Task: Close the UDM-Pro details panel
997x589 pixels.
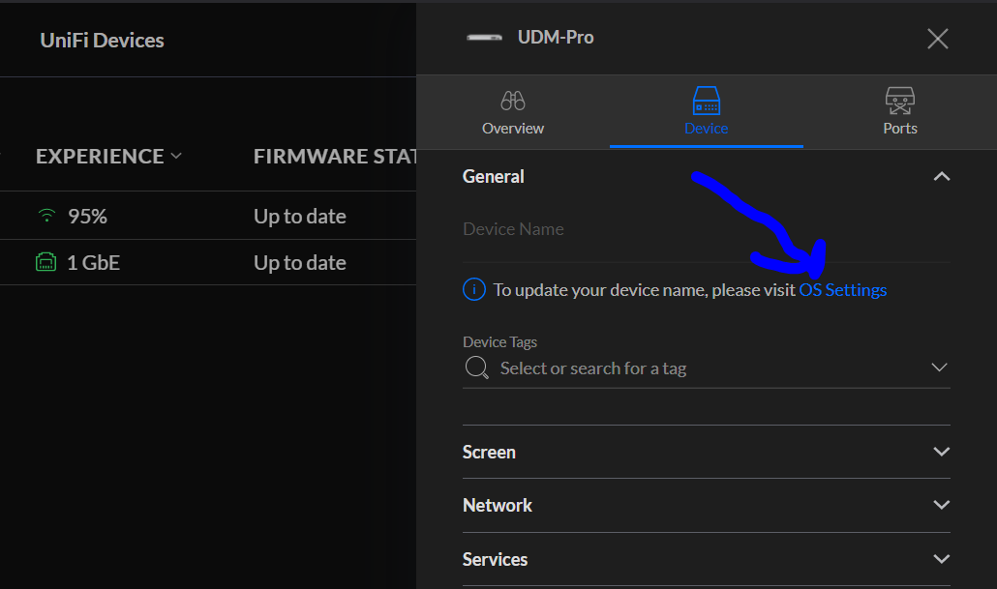Action: click(x=937, y=39)
